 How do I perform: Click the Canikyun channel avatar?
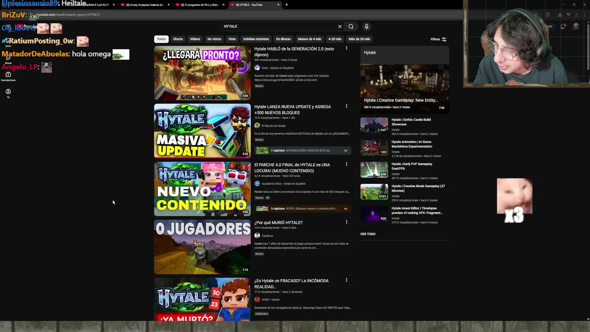pos(257,236)
